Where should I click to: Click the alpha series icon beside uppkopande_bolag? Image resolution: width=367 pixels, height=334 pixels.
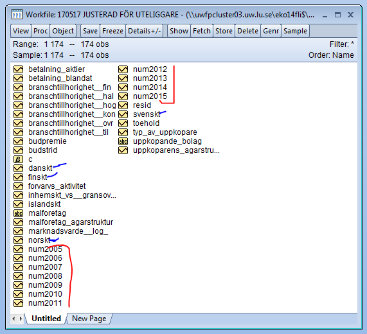[x=123, y=141]
